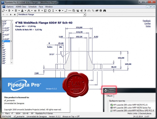Open the dropdown arrow beside the Flange icon
Screen dimensions: 157x119
pos(13,10)
